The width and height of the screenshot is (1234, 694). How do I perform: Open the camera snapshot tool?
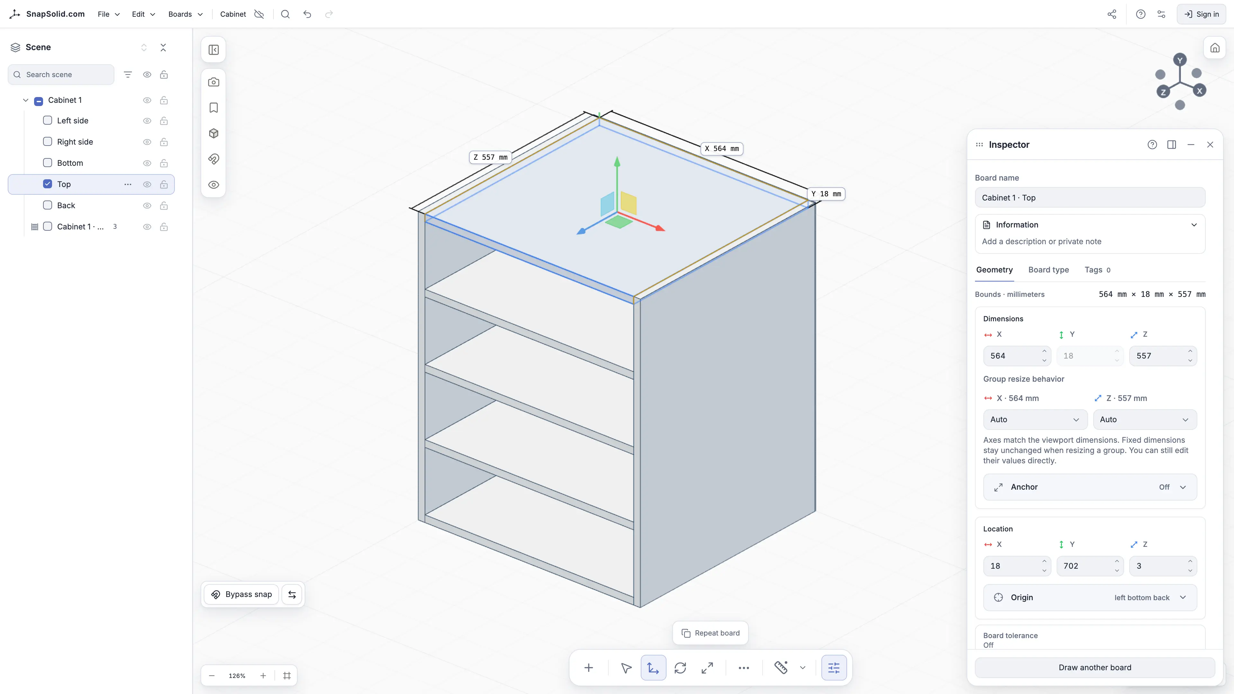click(x=214, y=82)
